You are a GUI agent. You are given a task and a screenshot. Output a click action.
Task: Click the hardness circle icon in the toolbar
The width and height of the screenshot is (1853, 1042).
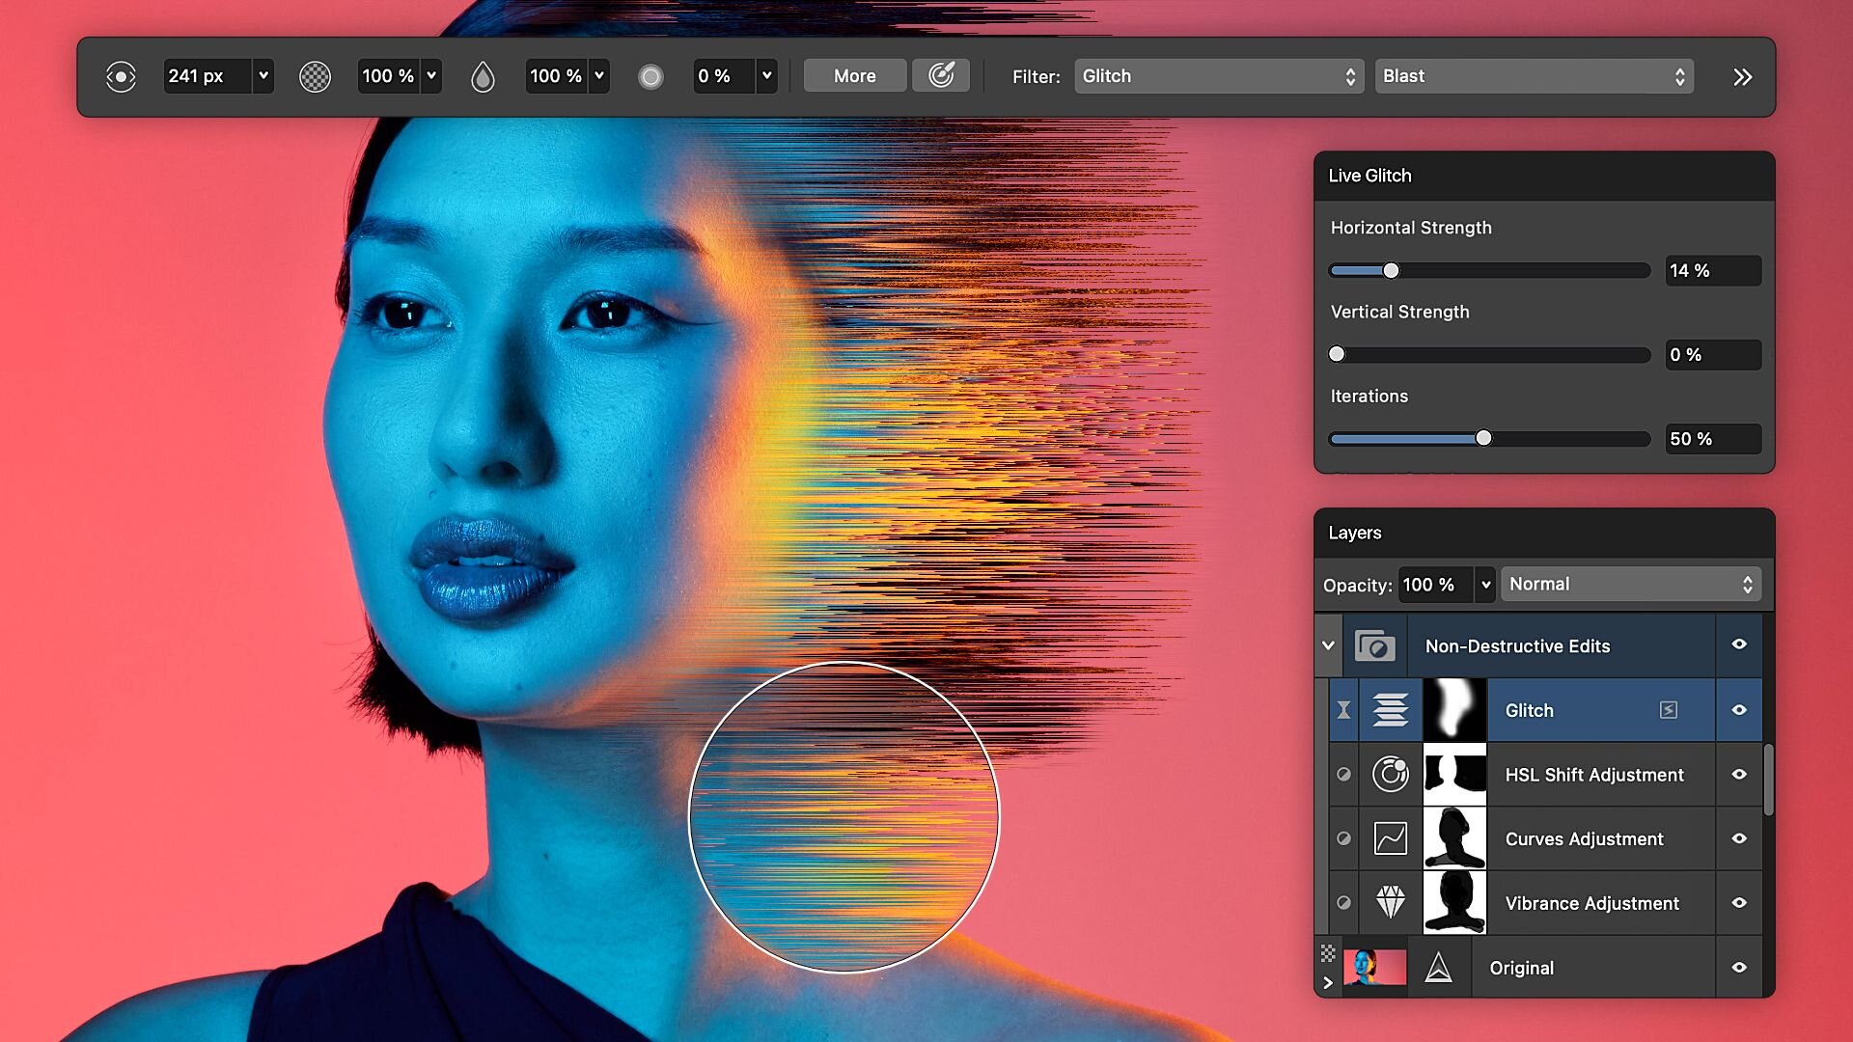coord(650,75)
